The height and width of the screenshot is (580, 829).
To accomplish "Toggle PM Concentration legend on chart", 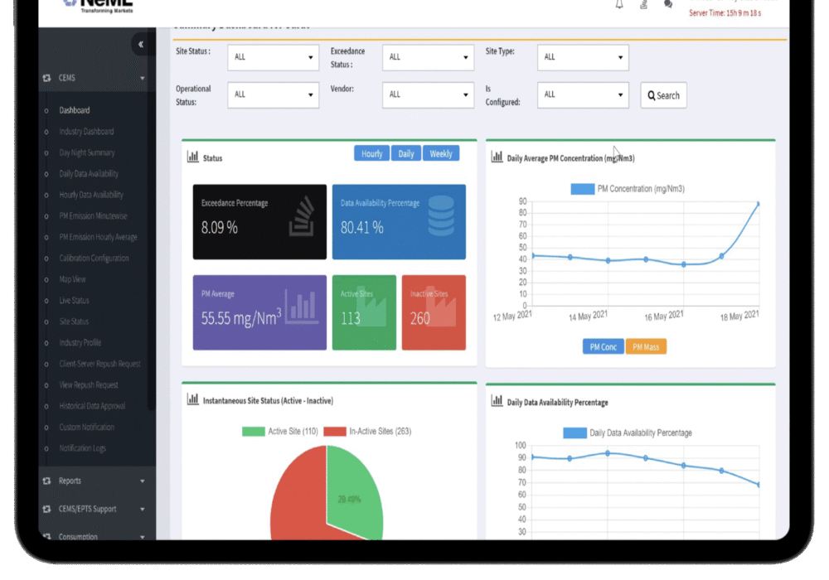I will [x=583, y=189].
